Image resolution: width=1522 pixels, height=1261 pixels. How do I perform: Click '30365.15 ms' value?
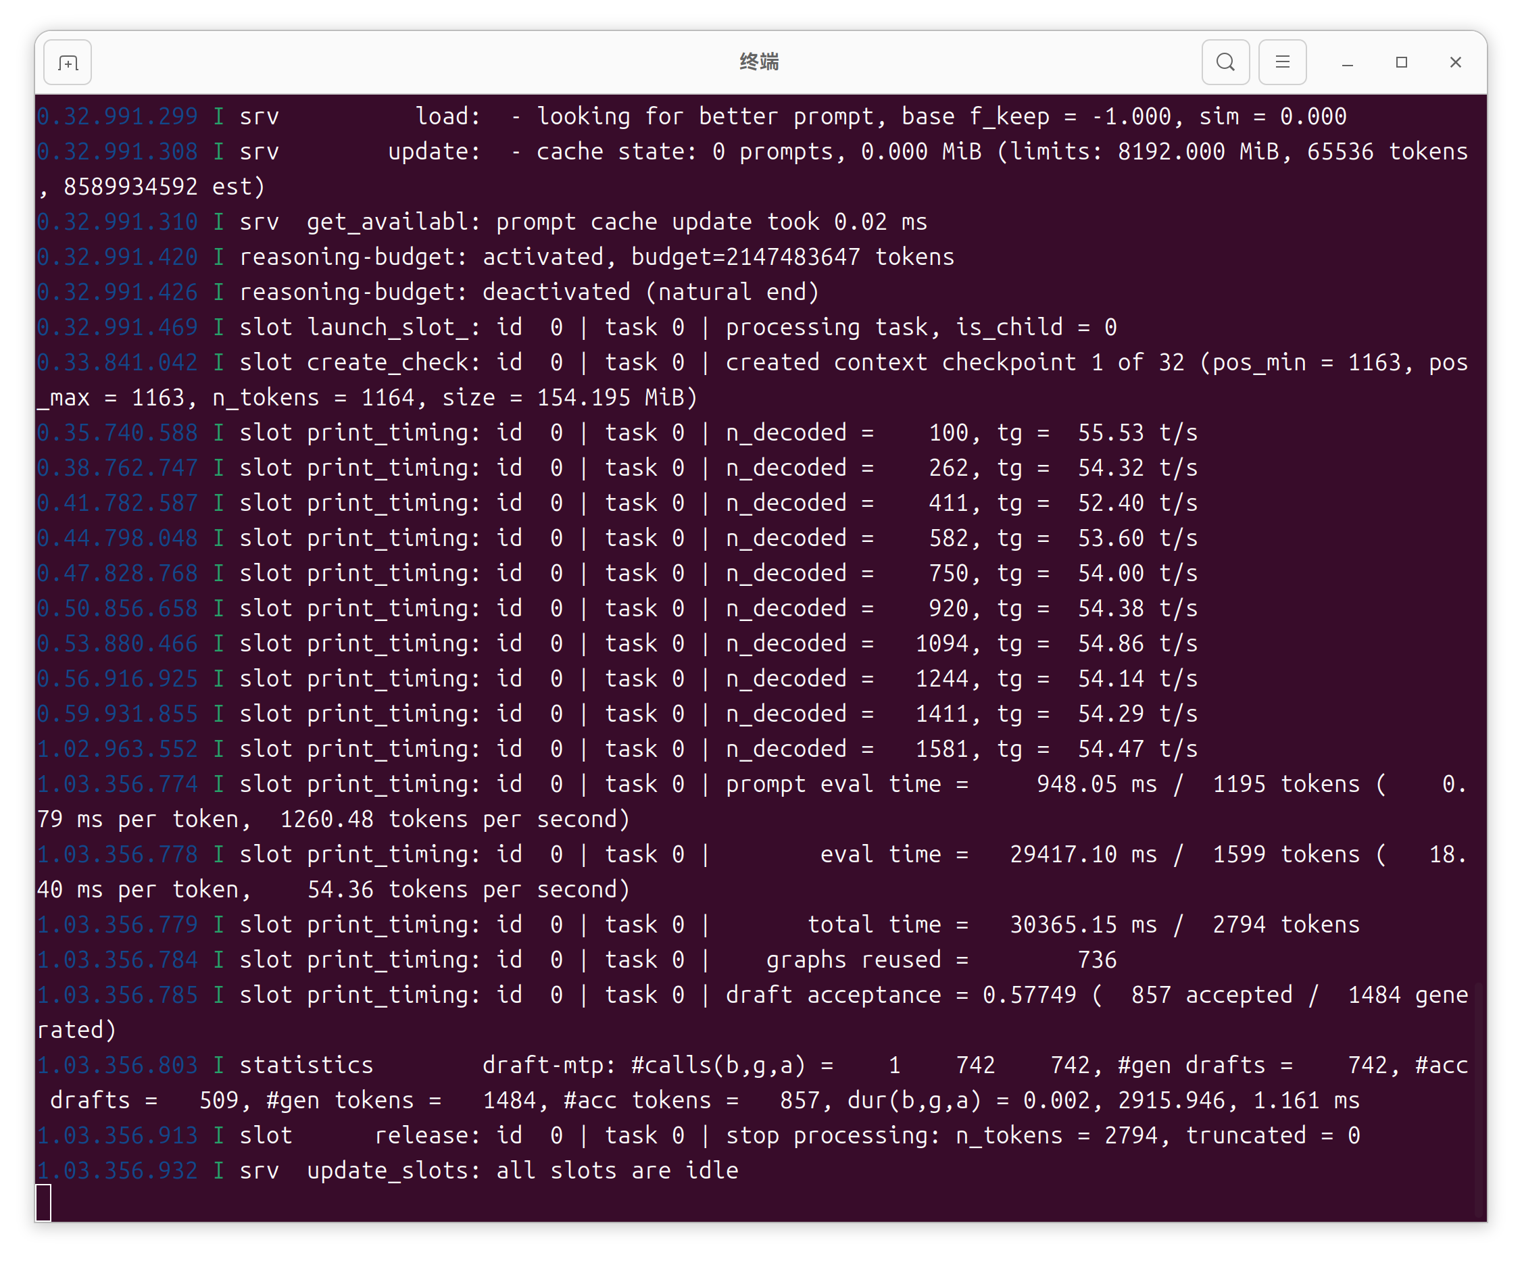coord(1083,925)
